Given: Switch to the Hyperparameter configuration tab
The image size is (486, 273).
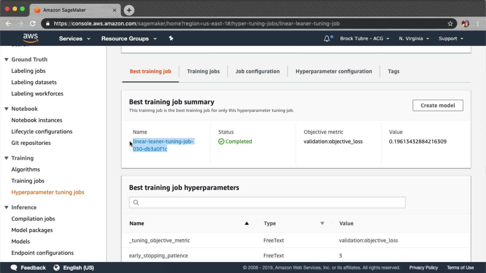Looking at the screenshot, I should pos(334,71).
